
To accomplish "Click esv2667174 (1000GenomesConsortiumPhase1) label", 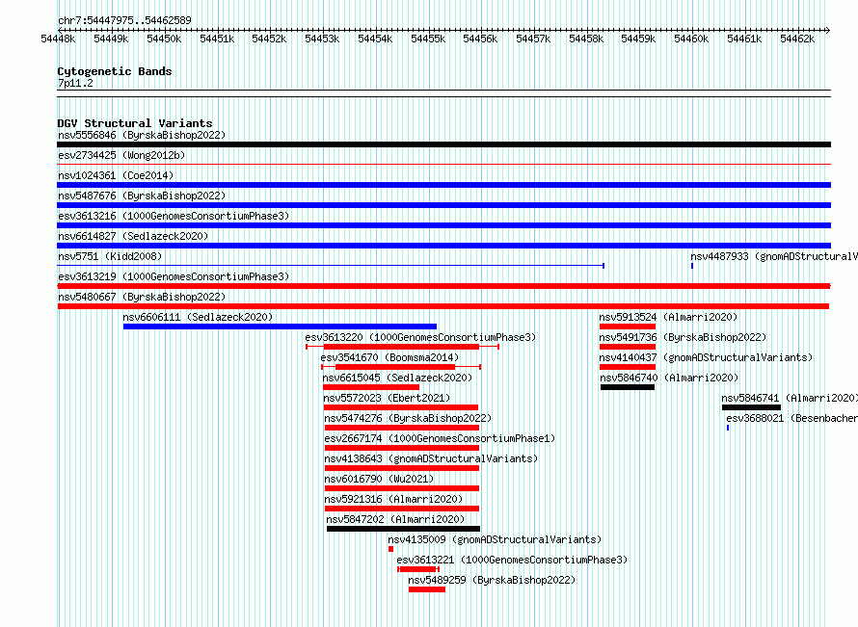I will tap(440, 438).
